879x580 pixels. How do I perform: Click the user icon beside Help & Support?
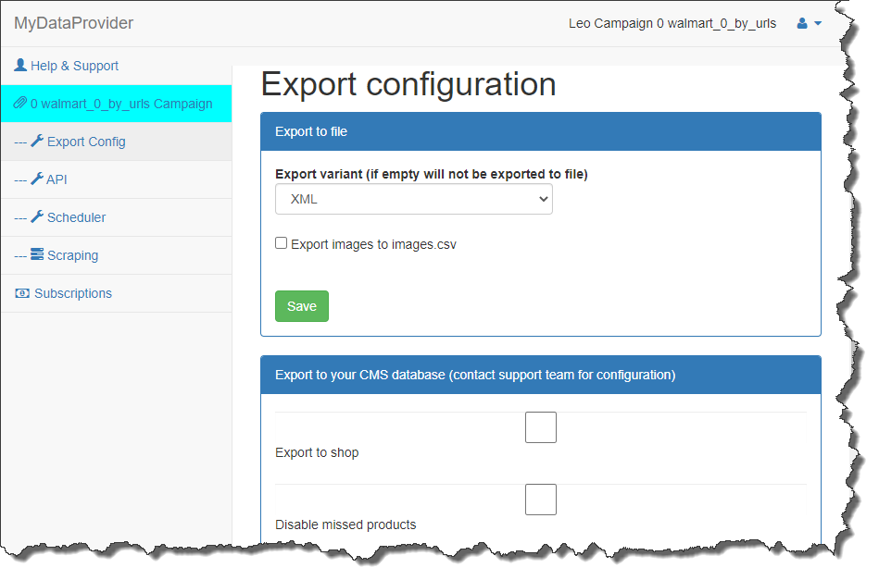tap(20, 66)
